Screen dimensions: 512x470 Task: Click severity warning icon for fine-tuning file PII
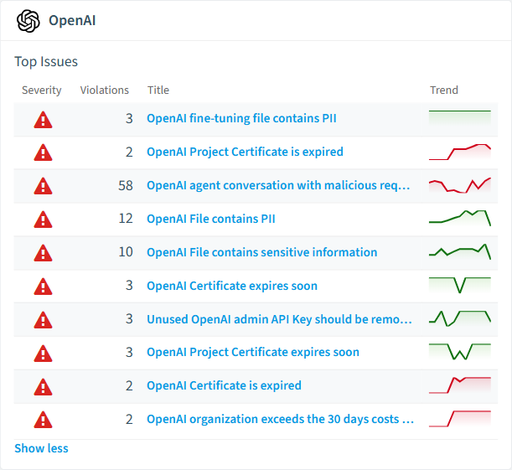[x=43, y=120]
